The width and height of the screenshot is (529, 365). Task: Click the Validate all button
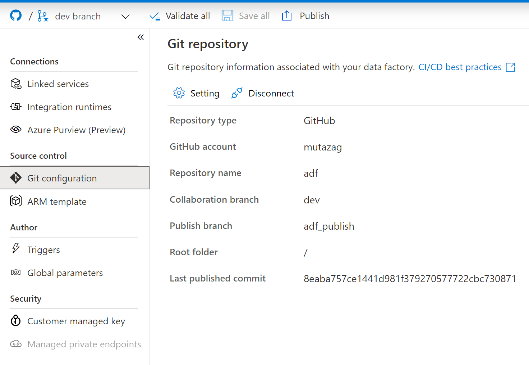[180, 16]
